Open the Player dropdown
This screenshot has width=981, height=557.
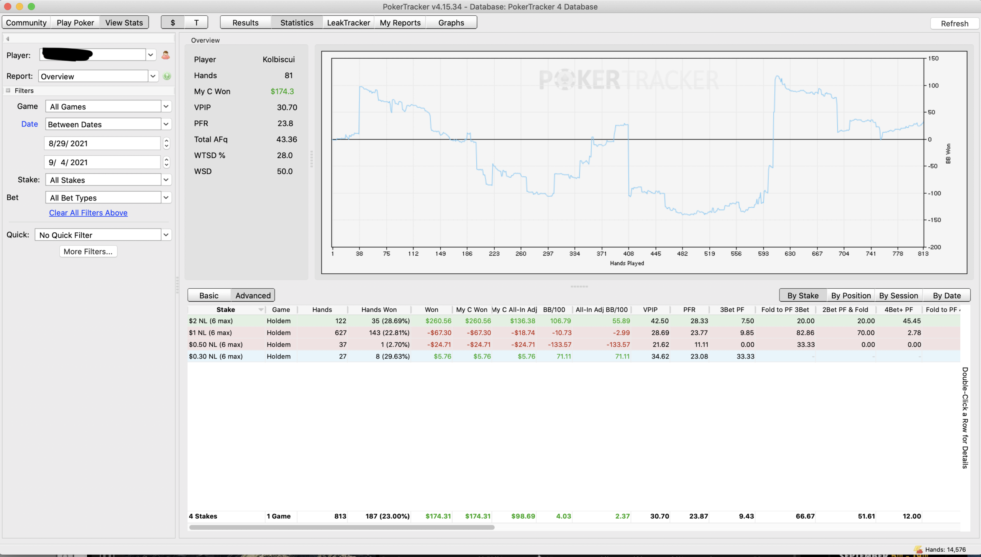point(151,55)
